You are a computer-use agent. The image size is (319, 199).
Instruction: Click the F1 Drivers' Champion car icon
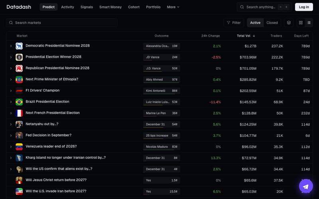pos(19,91)
